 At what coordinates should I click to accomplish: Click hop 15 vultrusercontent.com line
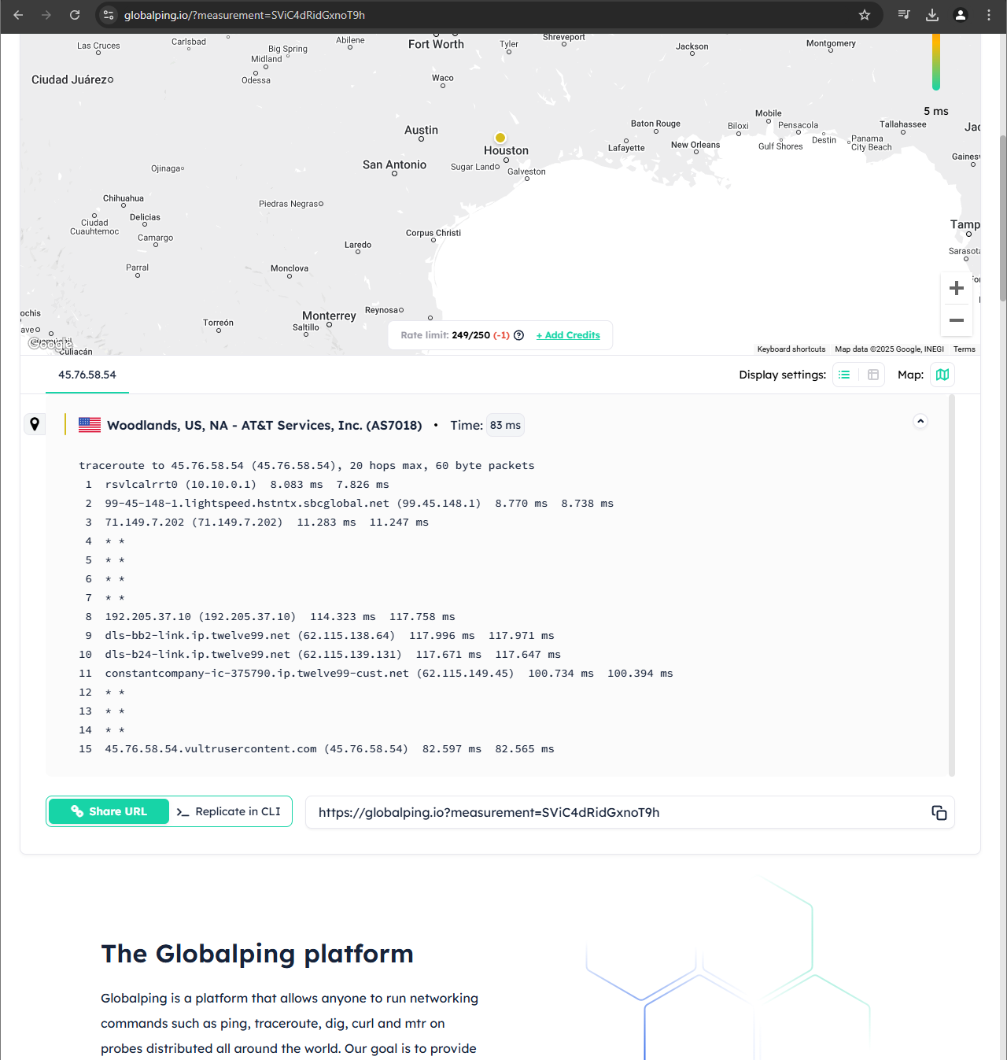(318, 749)
